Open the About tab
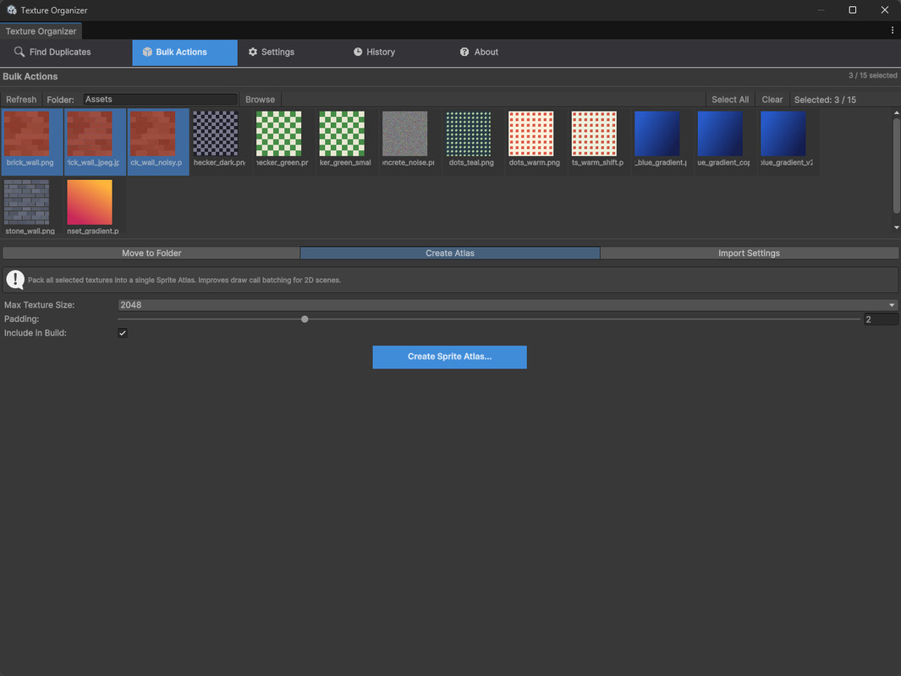901x676 pixels. 479,52
